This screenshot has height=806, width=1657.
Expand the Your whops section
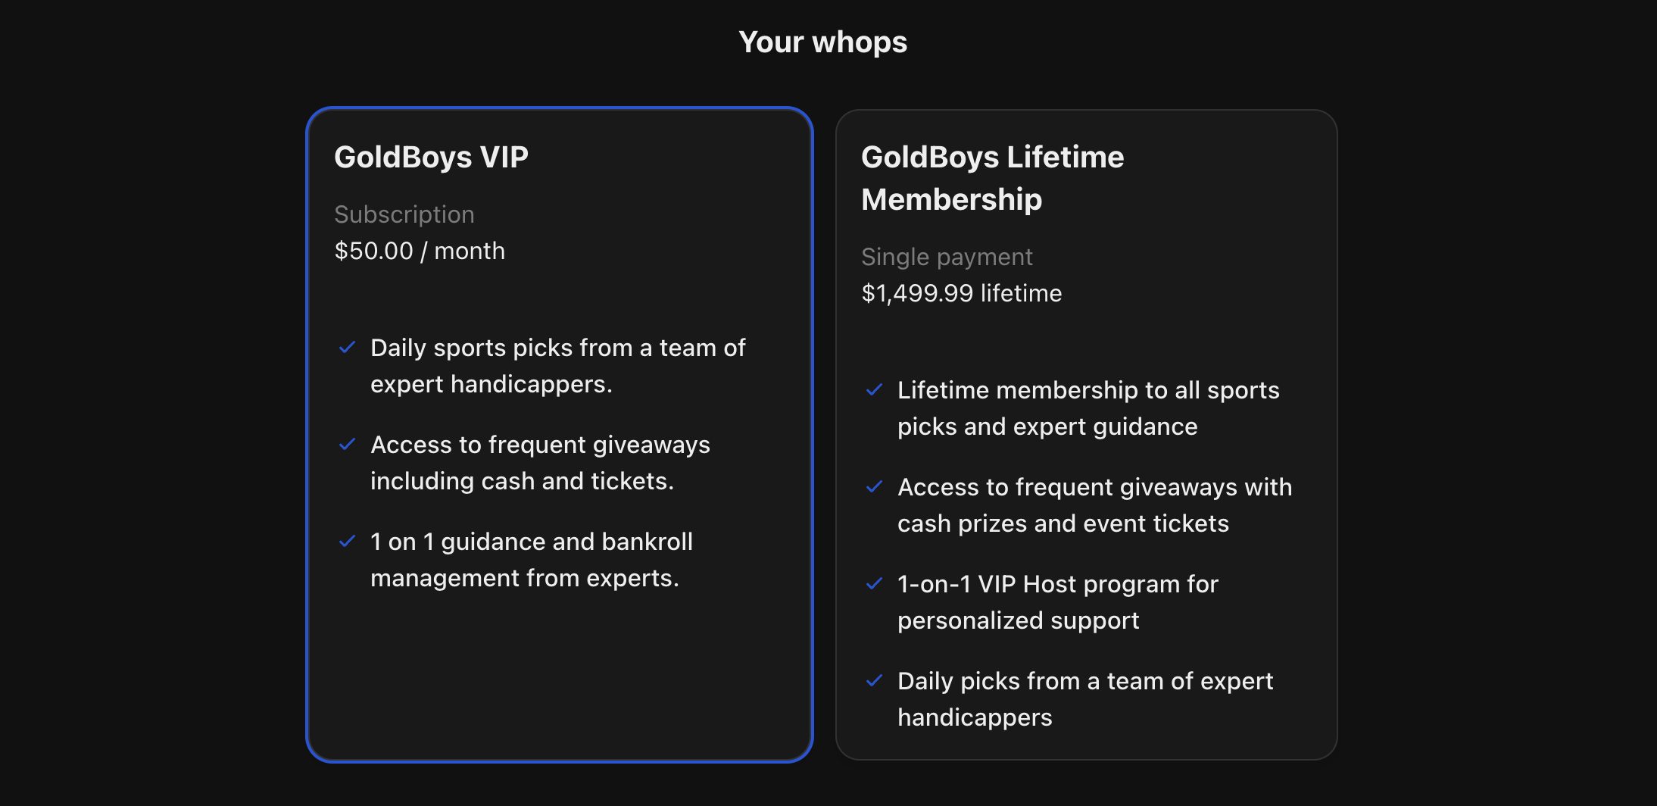(823, 42)
